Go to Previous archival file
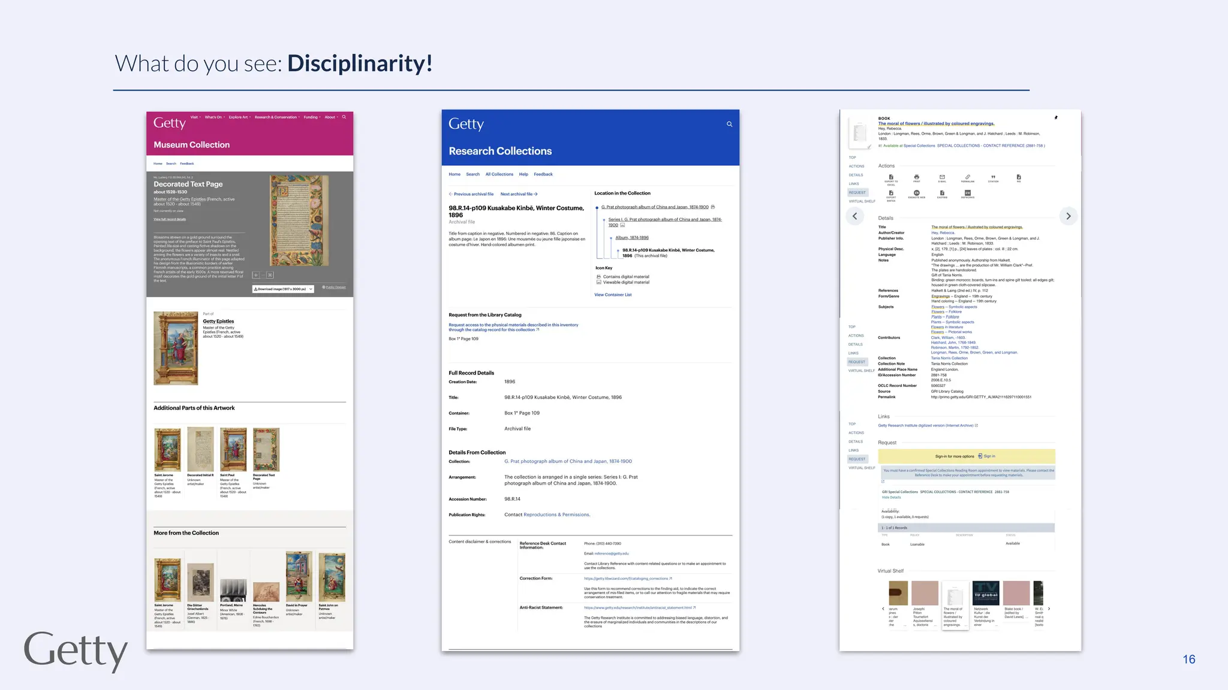The height and width of the screenshot is (690, 1228). pyautogui.click(x=471, y=194)
